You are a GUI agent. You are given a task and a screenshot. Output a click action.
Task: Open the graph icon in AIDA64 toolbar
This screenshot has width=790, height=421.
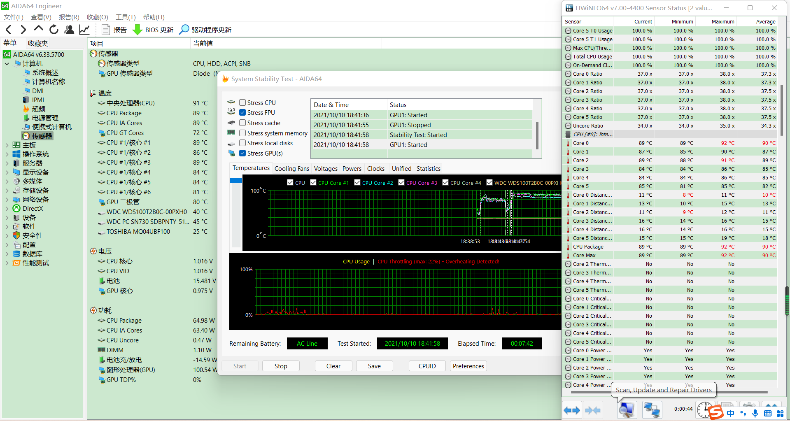click(84, 30)
